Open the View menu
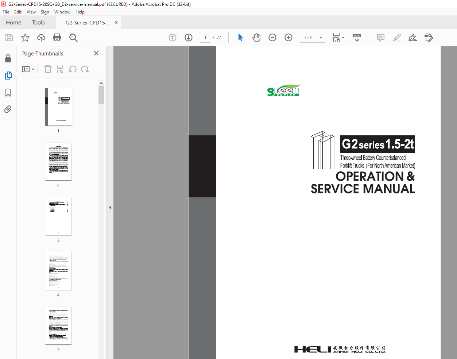Image resolution: width=457 pixels, height=359 pixels. pyautogui.click(x=31, y=12)
